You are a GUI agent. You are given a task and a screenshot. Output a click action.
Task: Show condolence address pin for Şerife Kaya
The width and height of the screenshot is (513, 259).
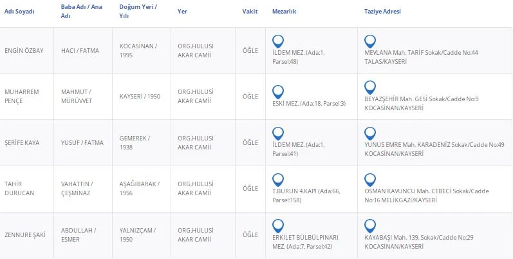370,133
